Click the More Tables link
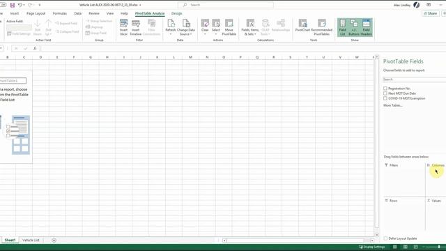 click(393, 105)
